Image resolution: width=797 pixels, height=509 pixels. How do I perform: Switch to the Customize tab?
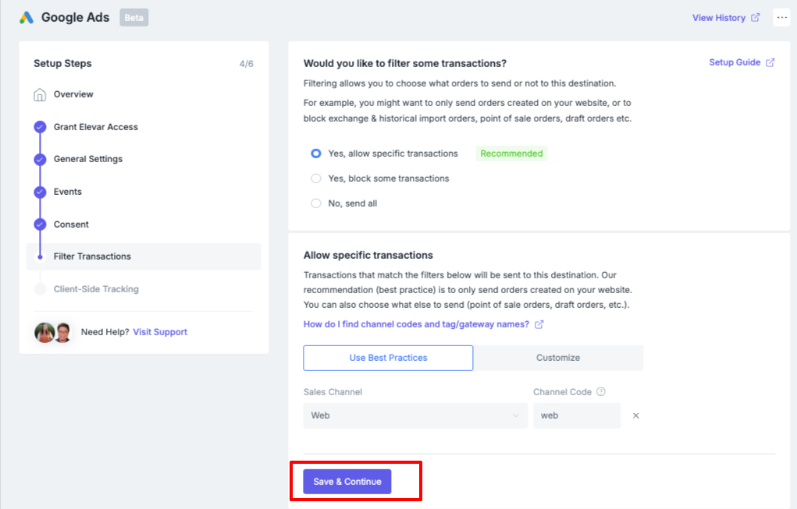pos(558,358)
